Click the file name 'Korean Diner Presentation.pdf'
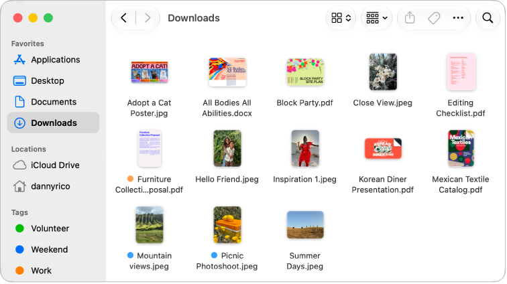The image size is (507, 284). click(x=382, y=184)
